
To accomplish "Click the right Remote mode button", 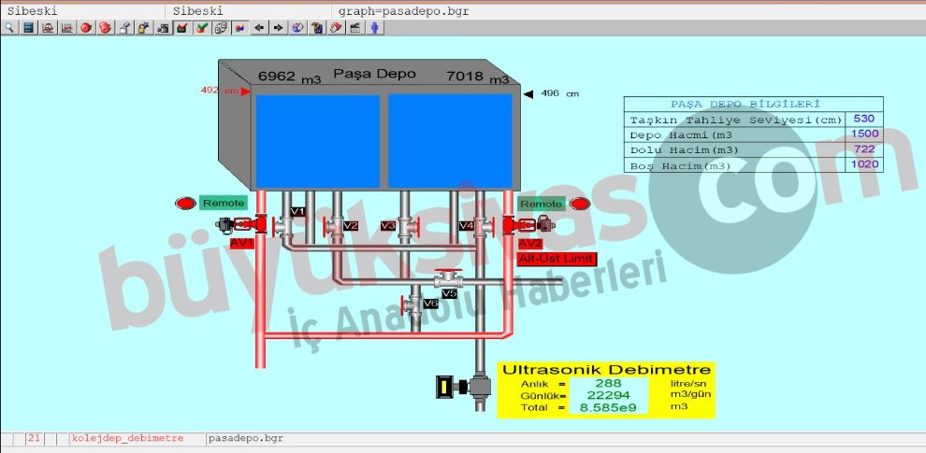I will [x=541, y=204].
